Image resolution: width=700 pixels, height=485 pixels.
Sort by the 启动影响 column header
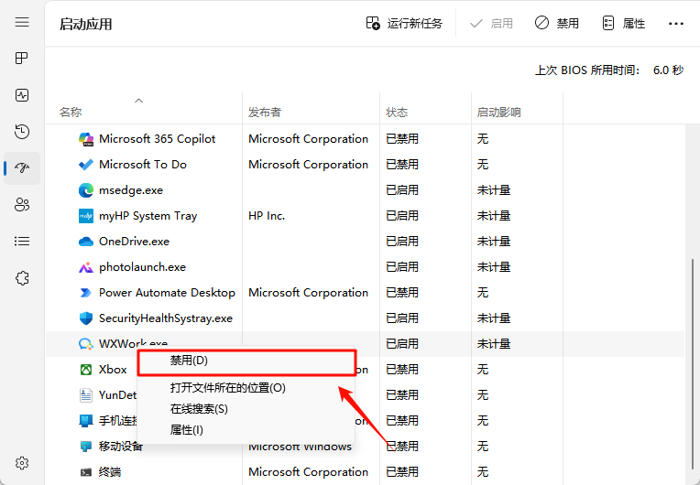click(x=498, y=112)
